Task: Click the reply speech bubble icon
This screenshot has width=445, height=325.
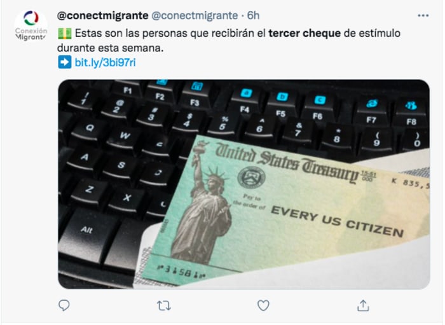Action: (64, 305)
